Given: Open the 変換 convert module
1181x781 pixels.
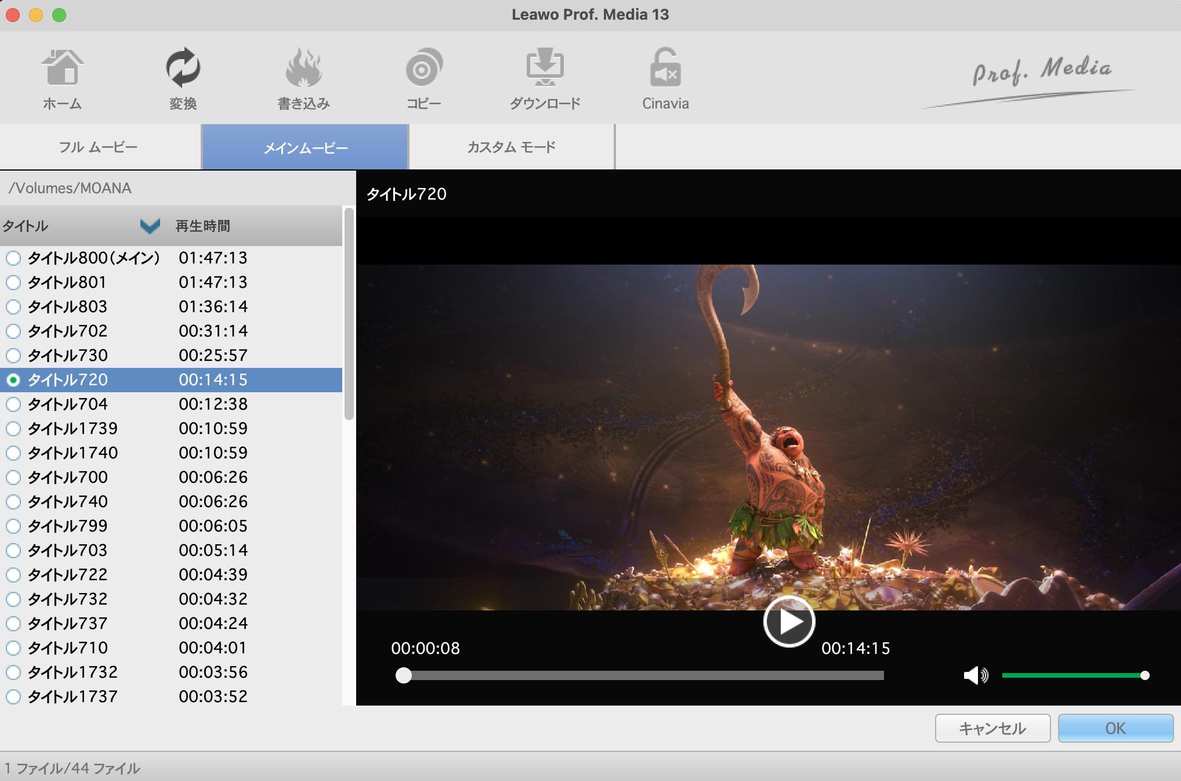Looking at the screenshot, I should point(183,79).
